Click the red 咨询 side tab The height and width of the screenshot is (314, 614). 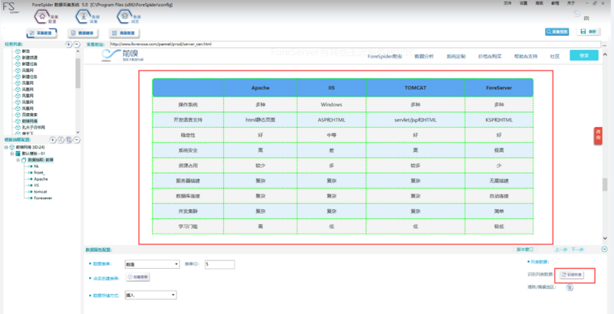coord(598,136)
